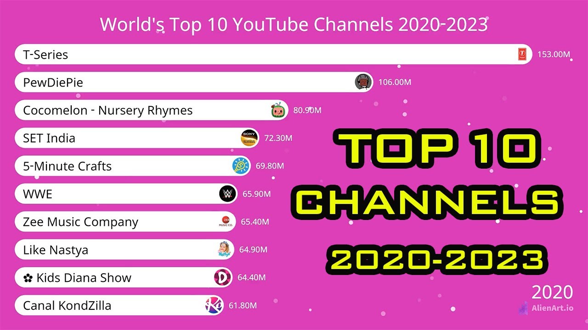Click the Cocomelon watermelon logo icon
The height and width of the screenshot is (330, 588).
277,110
